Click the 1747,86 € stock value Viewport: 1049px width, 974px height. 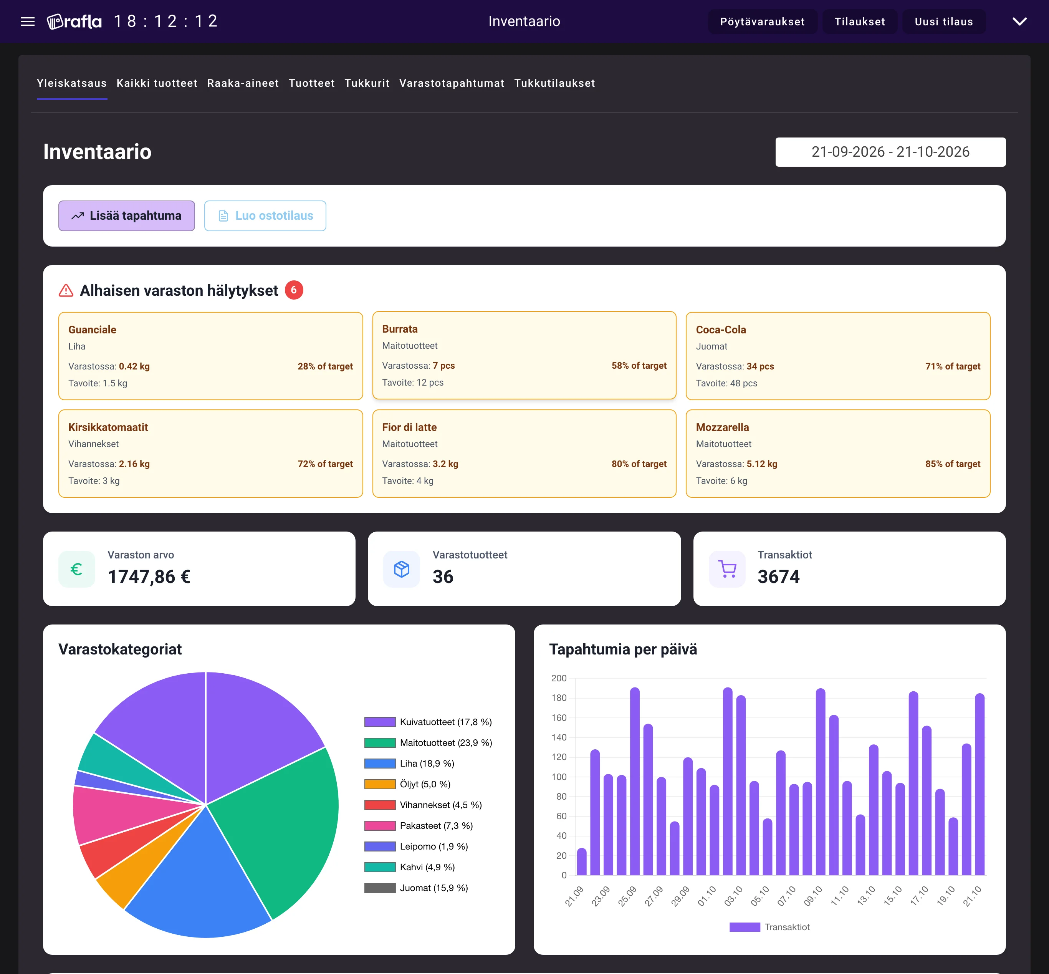point(149,576)
